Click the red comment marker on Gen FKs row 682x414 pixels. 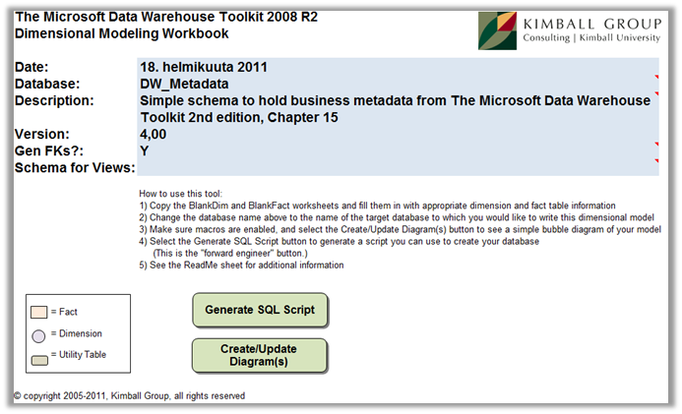click(656, 146)
